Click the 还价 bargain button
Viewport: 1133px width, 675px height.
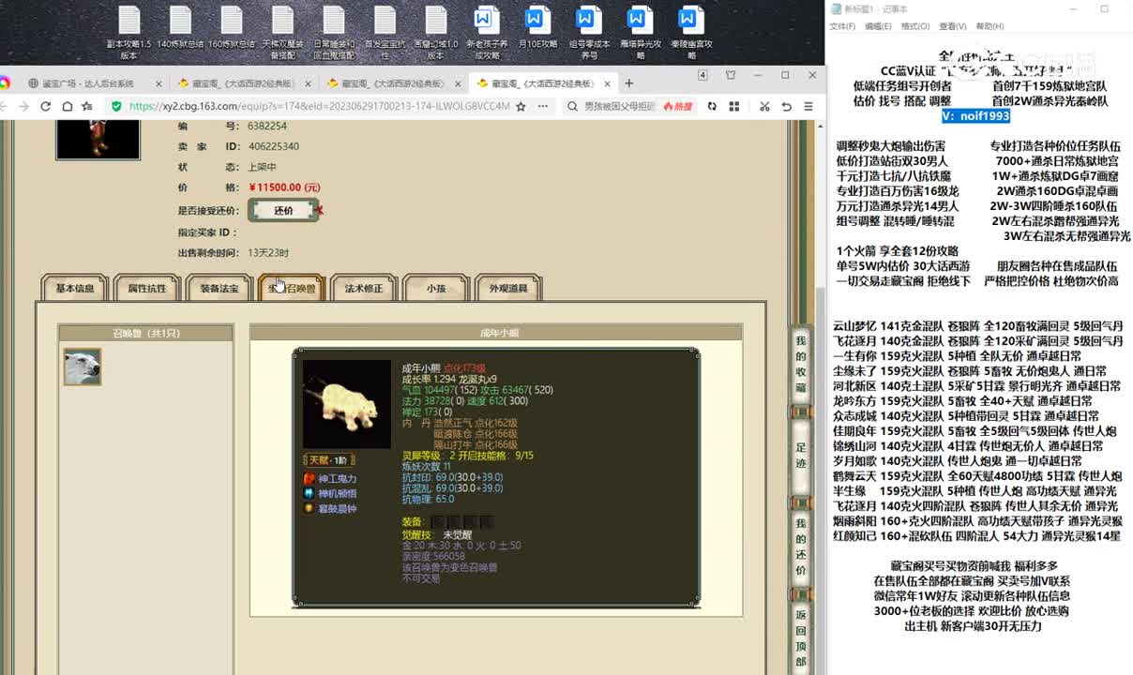point(283,211)
